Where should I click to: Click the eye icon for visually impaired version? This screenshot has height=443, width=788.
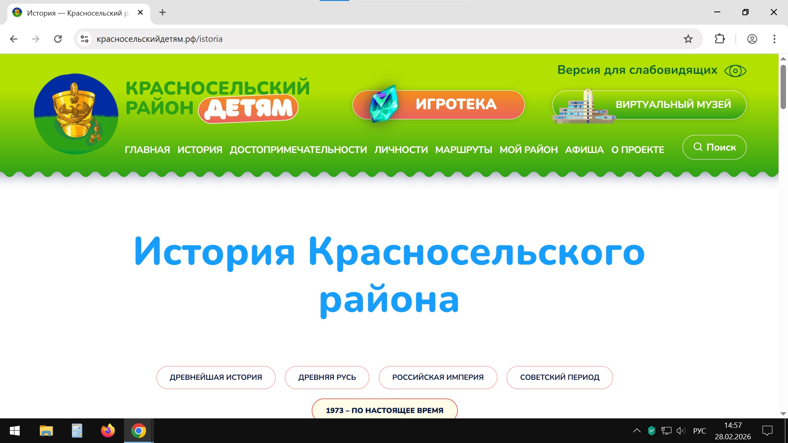pos(735,71)
